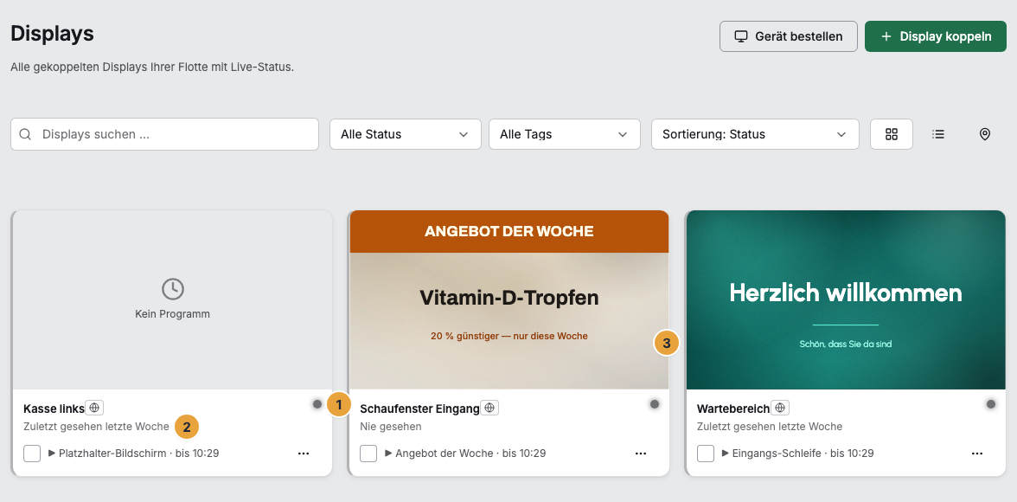Click globe icon next to Schaufenster Eingang
The width and height of the screenshot is (1017, 502).
[489, 408]
